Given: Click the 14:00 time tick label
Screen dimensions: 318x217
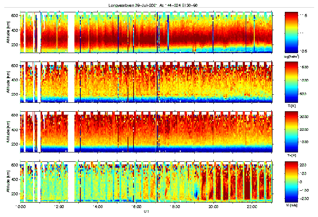Looking at the screenshot, I should (x=98, y=206).
